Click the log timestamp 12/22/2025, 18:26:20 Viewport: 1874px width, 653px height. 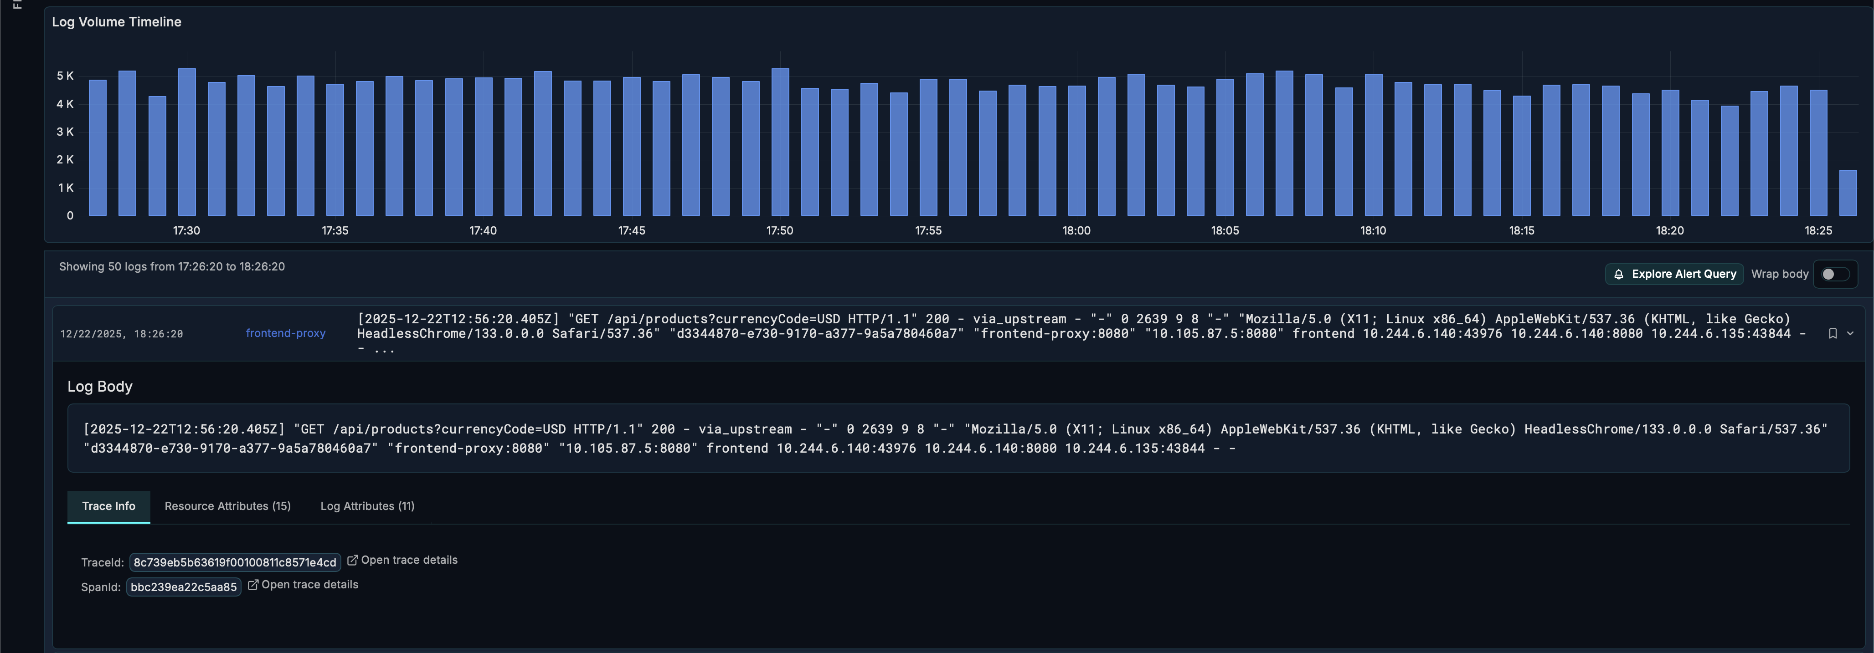122,334
